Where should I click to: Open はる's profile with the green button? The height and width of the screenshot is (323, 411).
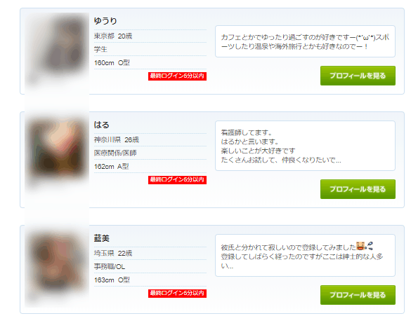click(x=358, y=189)
